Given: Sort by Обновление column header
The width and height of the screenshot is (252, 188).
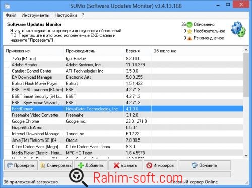Looking at the screenshot, I should click(x=197, y=51).
